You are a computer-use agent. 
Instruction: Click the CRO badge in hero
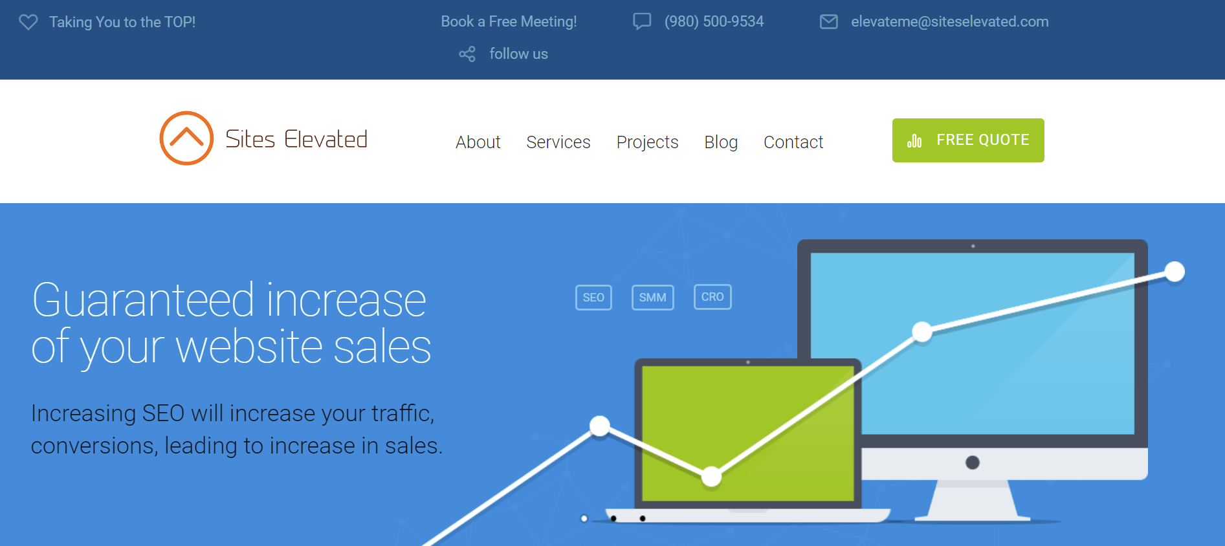(x=712, y=297)
